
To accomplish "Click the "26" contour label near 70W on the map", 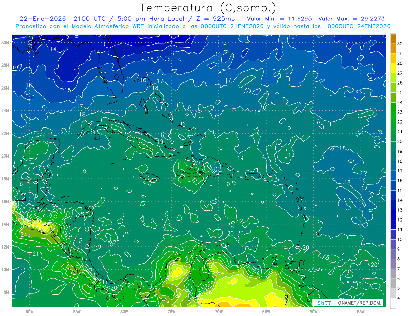I will click(209, 292).
